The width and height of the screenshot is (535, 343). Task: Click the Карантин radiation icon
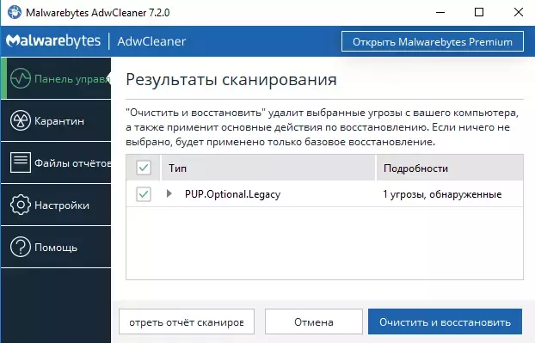21,120
